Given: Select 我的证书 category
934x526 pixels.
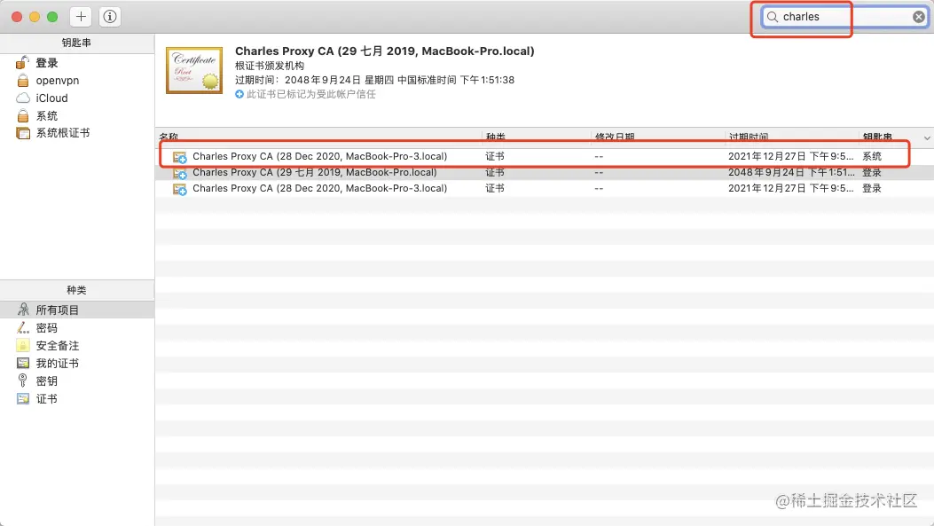Looking at the screenshot, I should 77,364.
